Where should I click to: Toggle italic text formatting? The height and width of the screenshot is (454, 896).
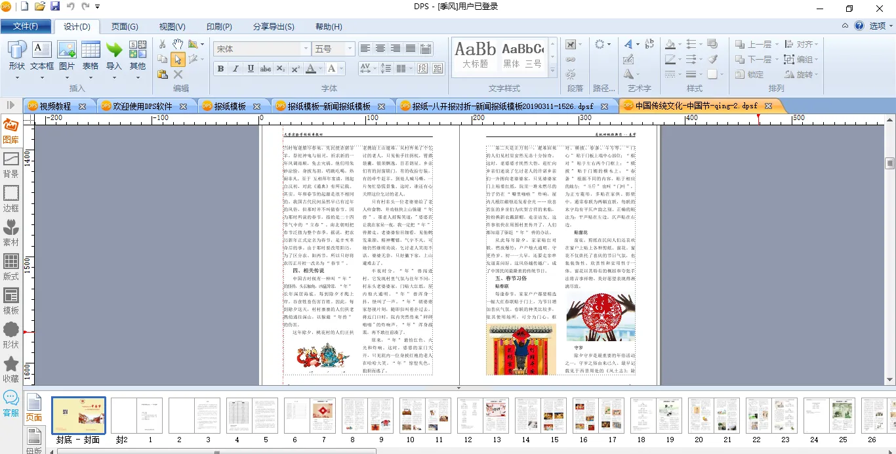pos(235,69)
